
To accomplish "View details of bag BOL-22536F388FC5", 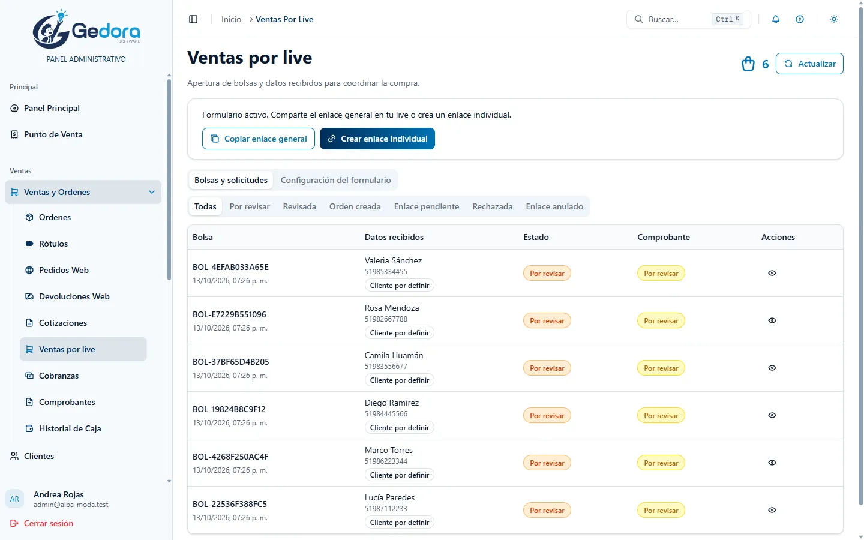I will (x=772, y=510).
